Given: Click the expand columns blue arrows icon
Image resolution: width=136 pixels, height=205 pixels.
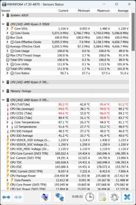Looking at the screenshot, I should coord(6,197).
